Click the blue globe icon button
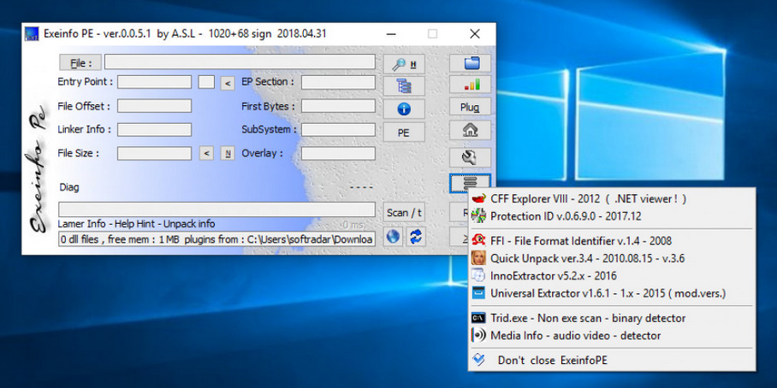Image resolution: width=777 pixels, height=388 pixels. [x=393, y=237]
